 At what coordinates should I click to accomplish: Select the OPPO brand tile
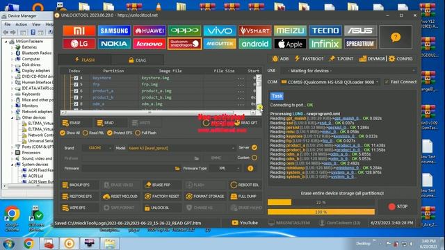click(x=184, y=31)
